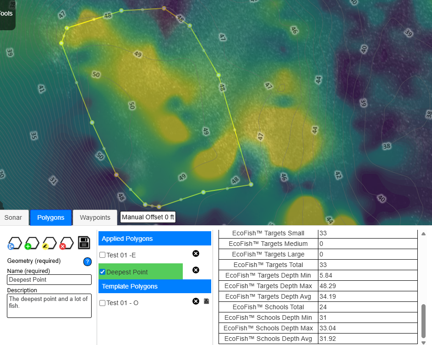Click the edit polygon pencil icon
The width and height of the screenshot is (432, 345).
49,243
